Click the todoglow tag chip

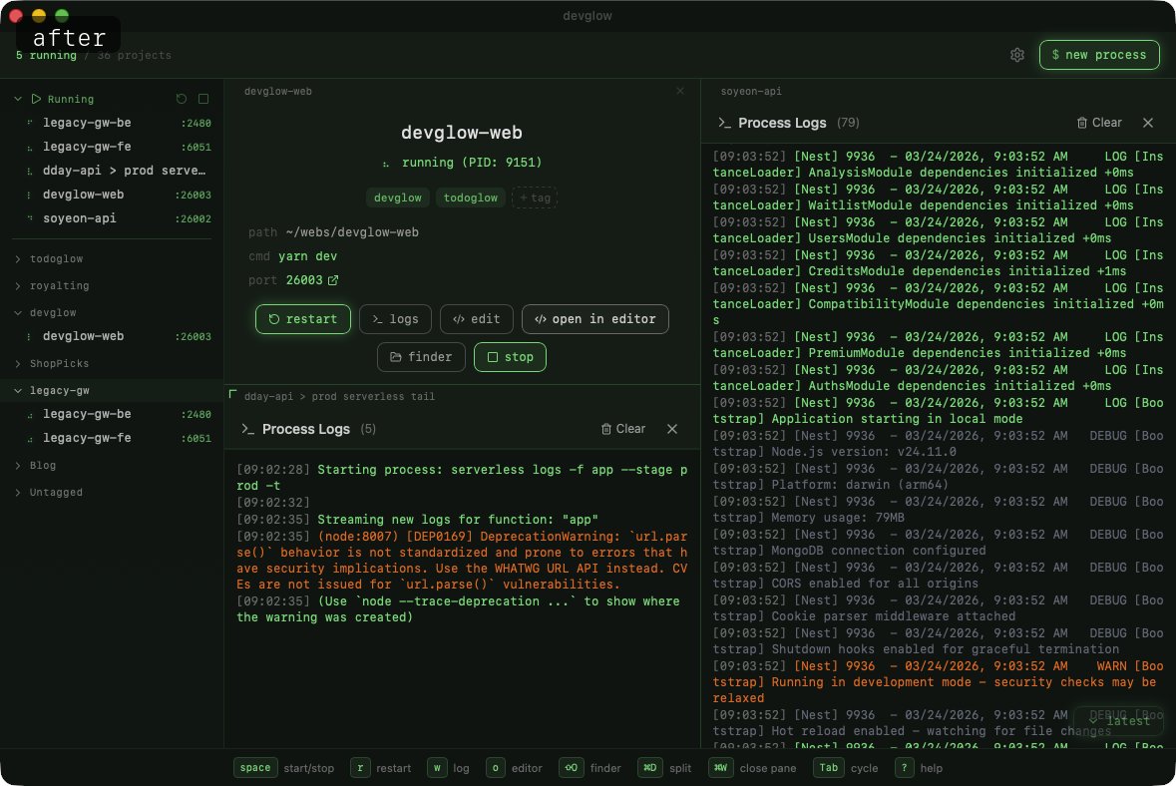(470, 198)
